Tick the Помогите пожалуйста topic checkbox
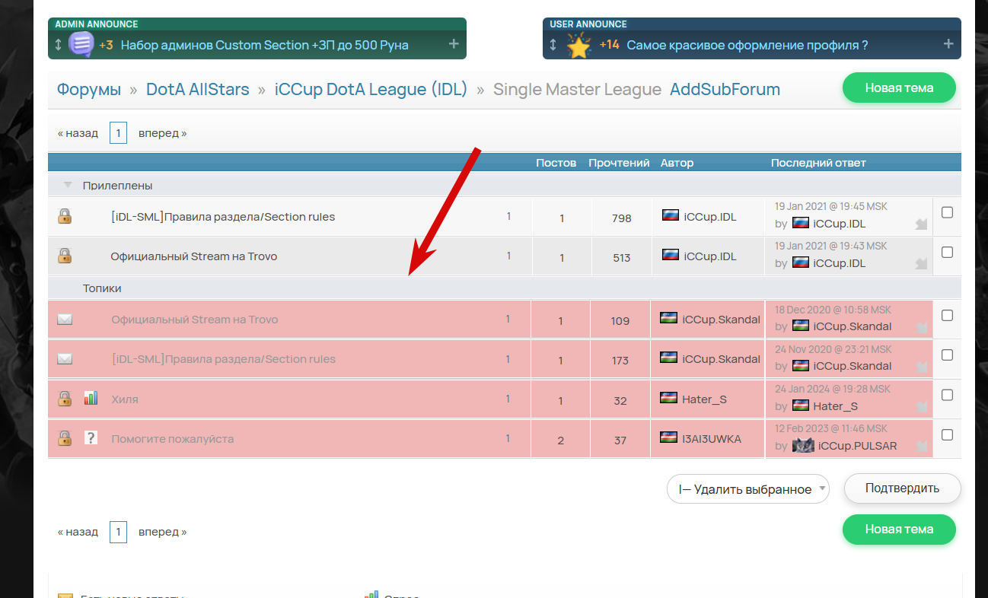The height and width of the screenshot is (598, 988). [947, 434]
